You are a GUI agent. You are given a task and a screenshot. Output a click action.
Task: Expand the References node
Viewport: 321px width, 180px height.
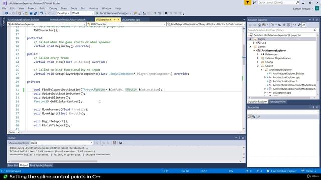coord(258,54)
